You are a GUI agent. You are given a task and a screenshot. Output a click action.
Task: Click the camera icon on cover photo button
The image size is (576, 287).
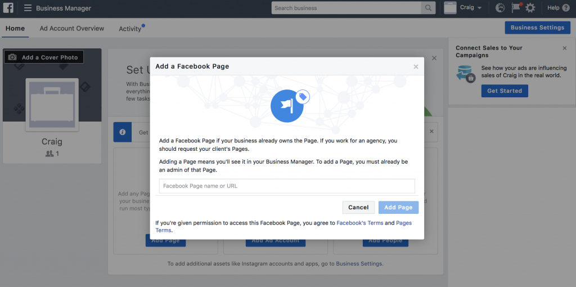coord(12,57)
